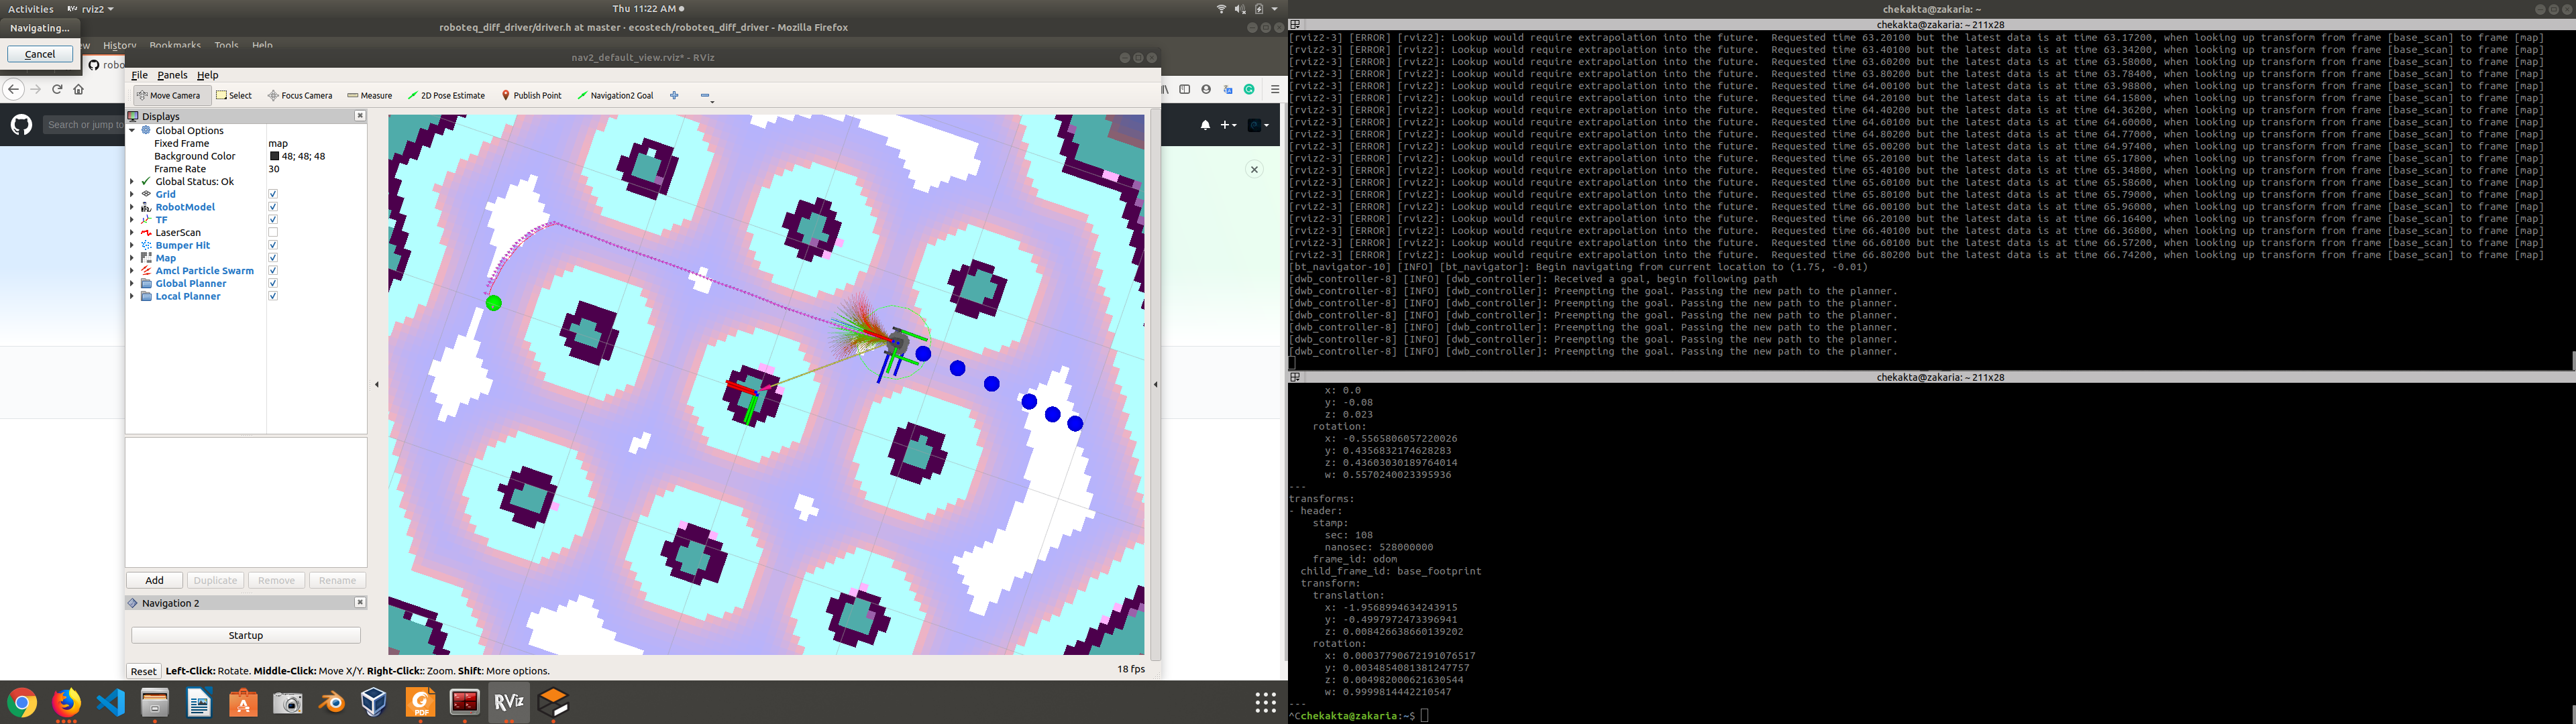
Task: Collapse the Global Options section
Action: click(x=132, y=130)
